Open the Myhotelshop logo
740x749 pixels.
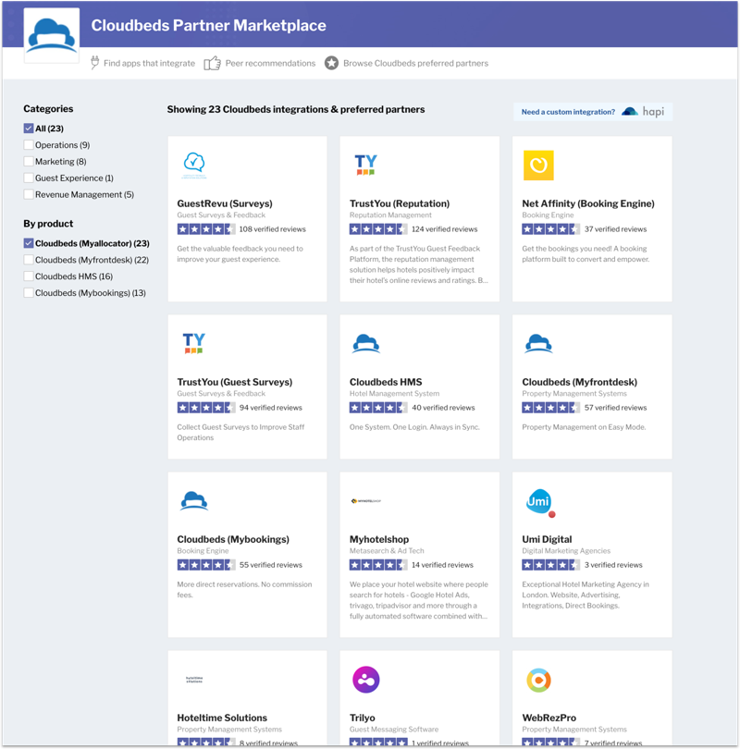click(366, 501)
